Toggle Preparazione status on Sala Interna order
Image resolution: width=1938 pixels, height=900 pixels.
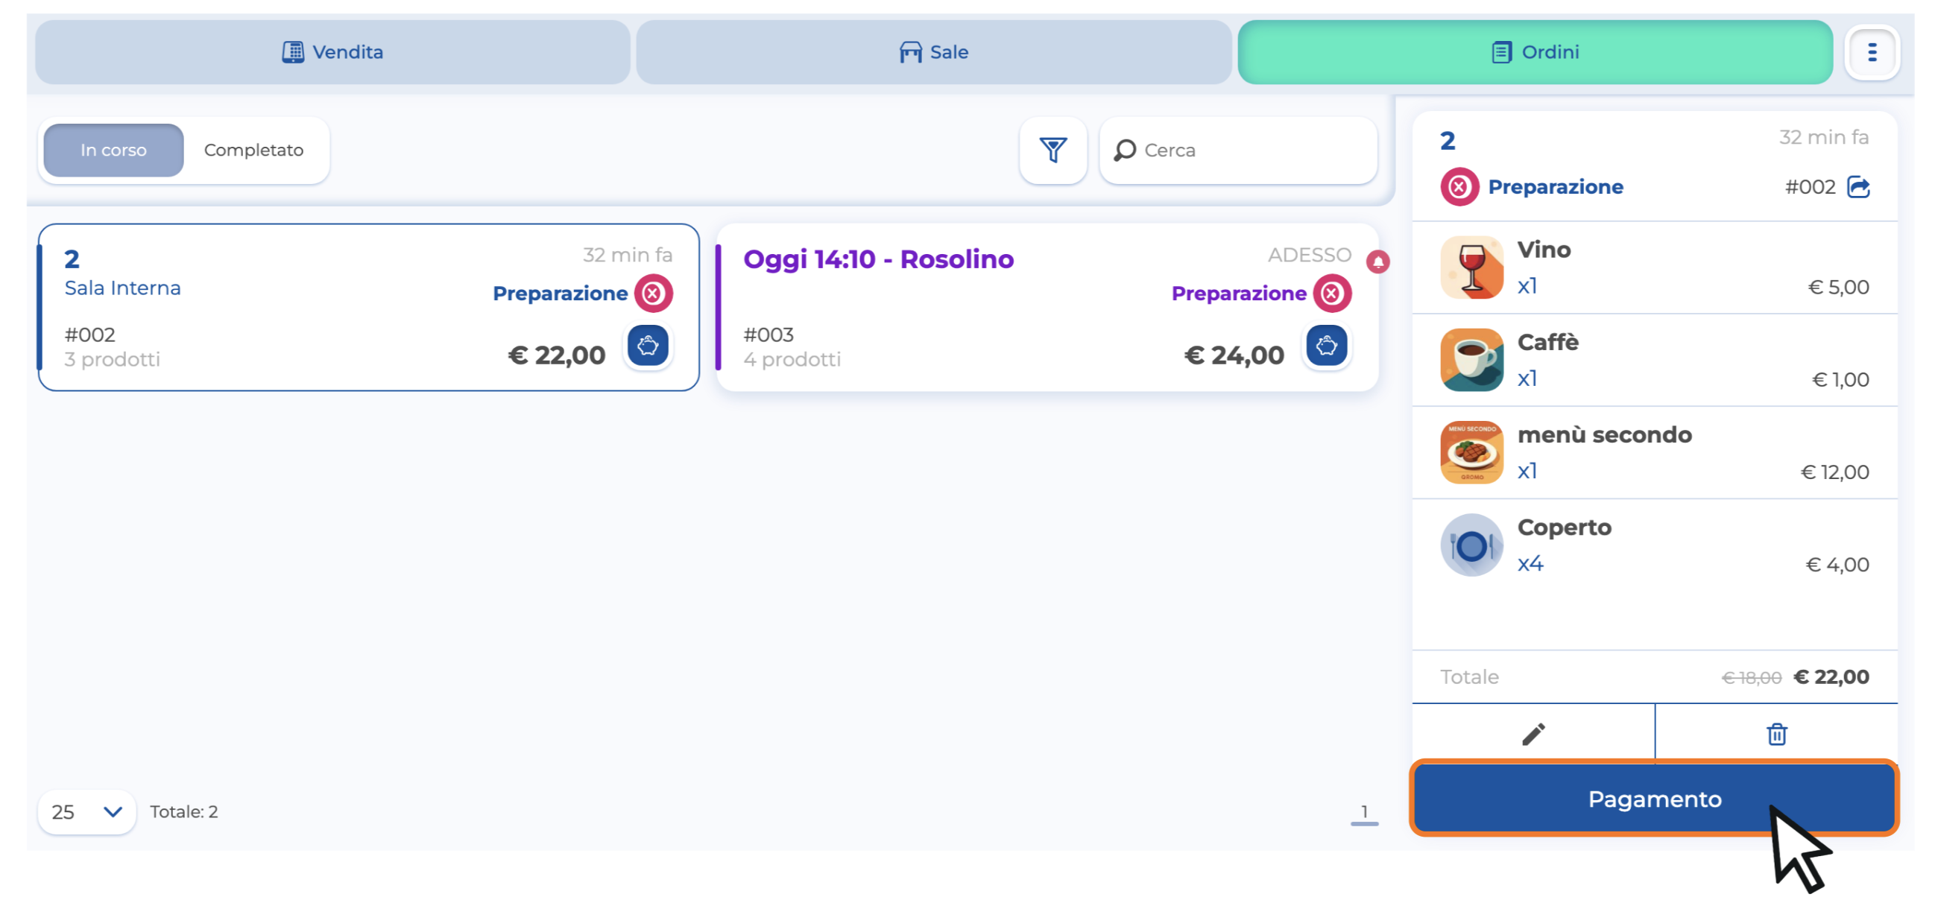tap(653, 294)
